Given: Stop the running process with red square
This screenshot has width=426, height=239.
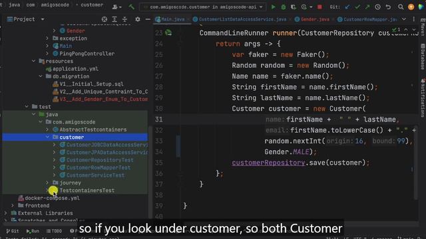Looking at the screenshot, I should click(x=319, y=7).
